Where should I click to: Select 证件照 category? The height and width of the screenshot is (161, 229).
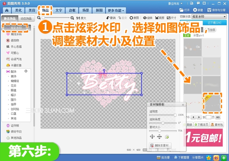[x=13, y=126]
